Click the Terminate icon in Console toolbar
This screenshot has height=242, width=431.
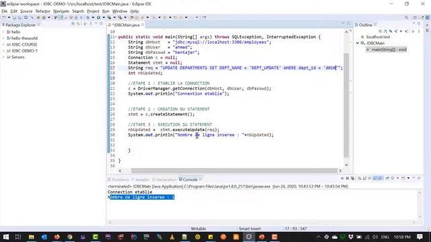click(x=342, y=178)
